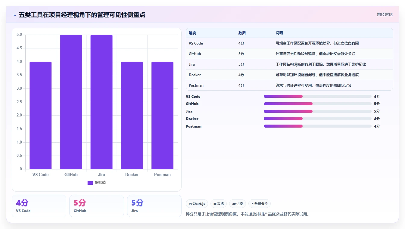The width and height of the screenshot is (405, 229).
Task: Select the Jira table row name
Action: click(x=192, y=64)
